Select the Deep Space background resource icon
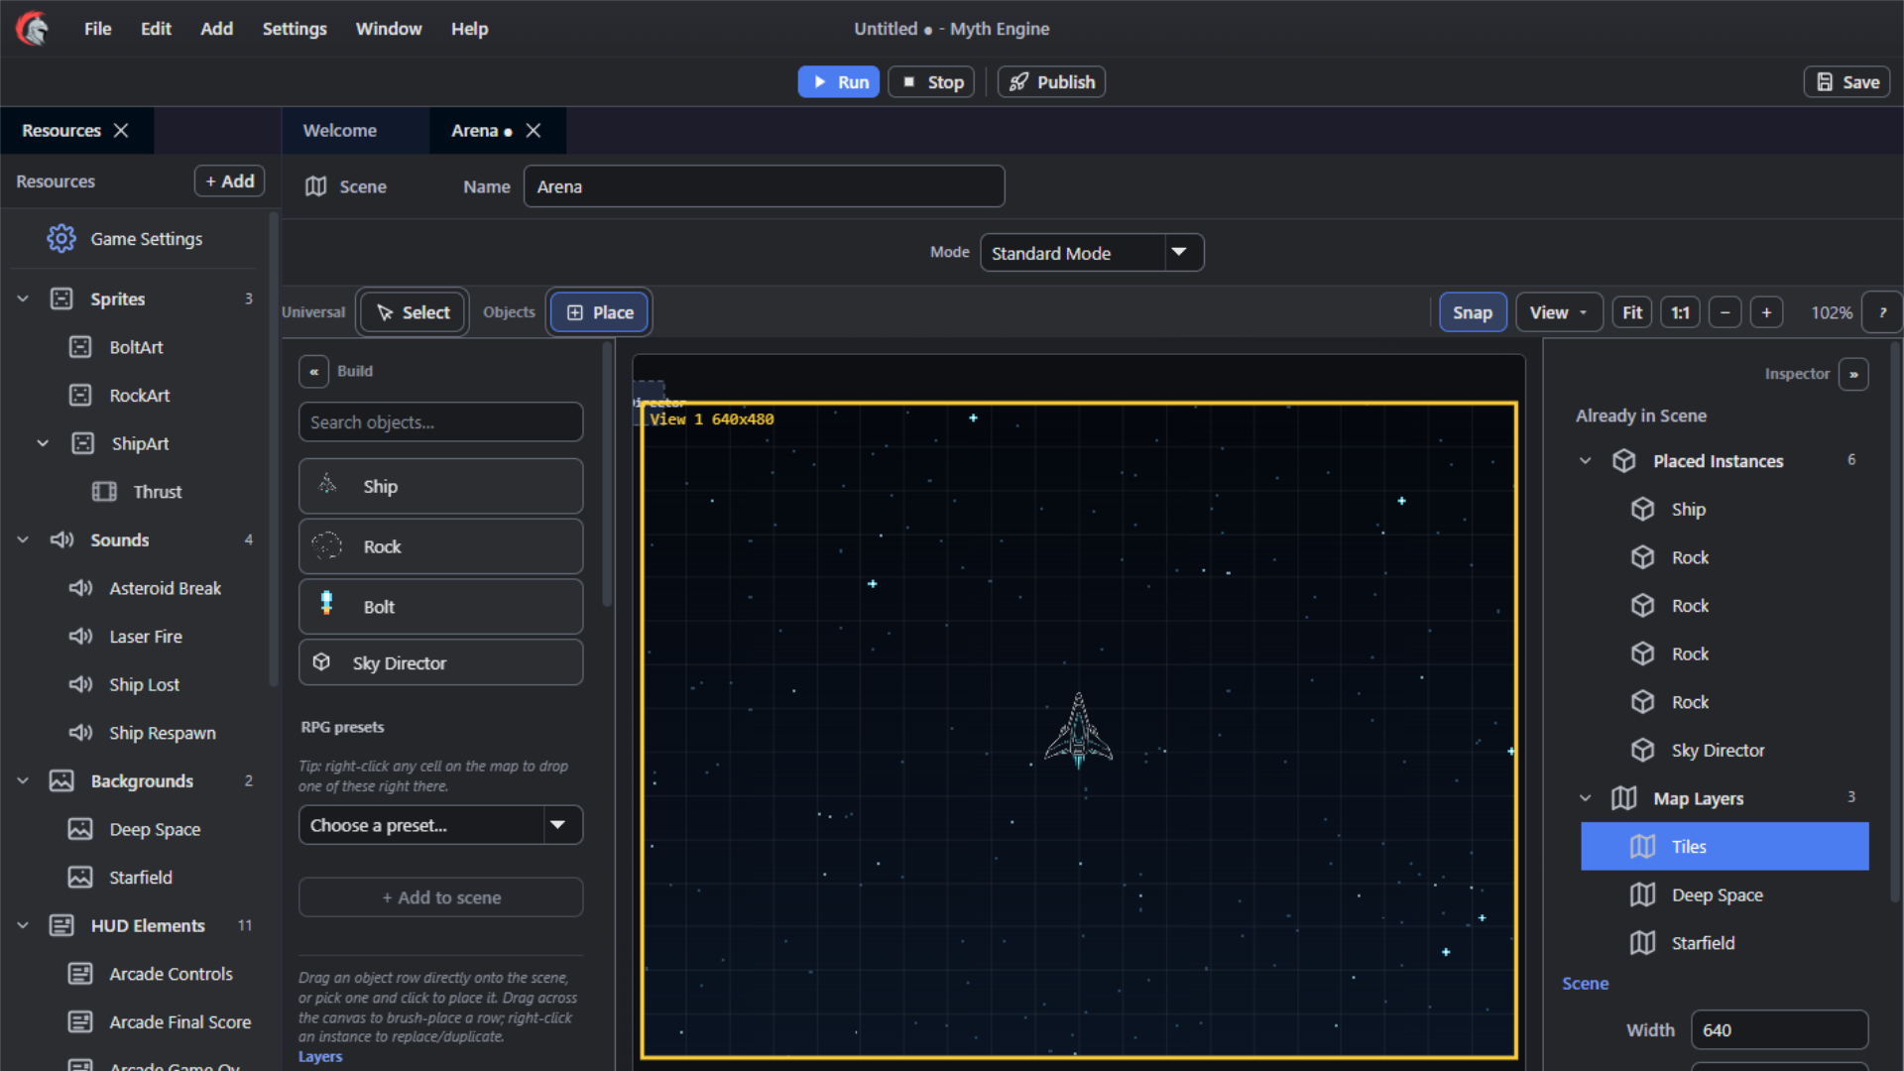The height and width of the screenshot is (1071, 1904). tap(80, 829)
